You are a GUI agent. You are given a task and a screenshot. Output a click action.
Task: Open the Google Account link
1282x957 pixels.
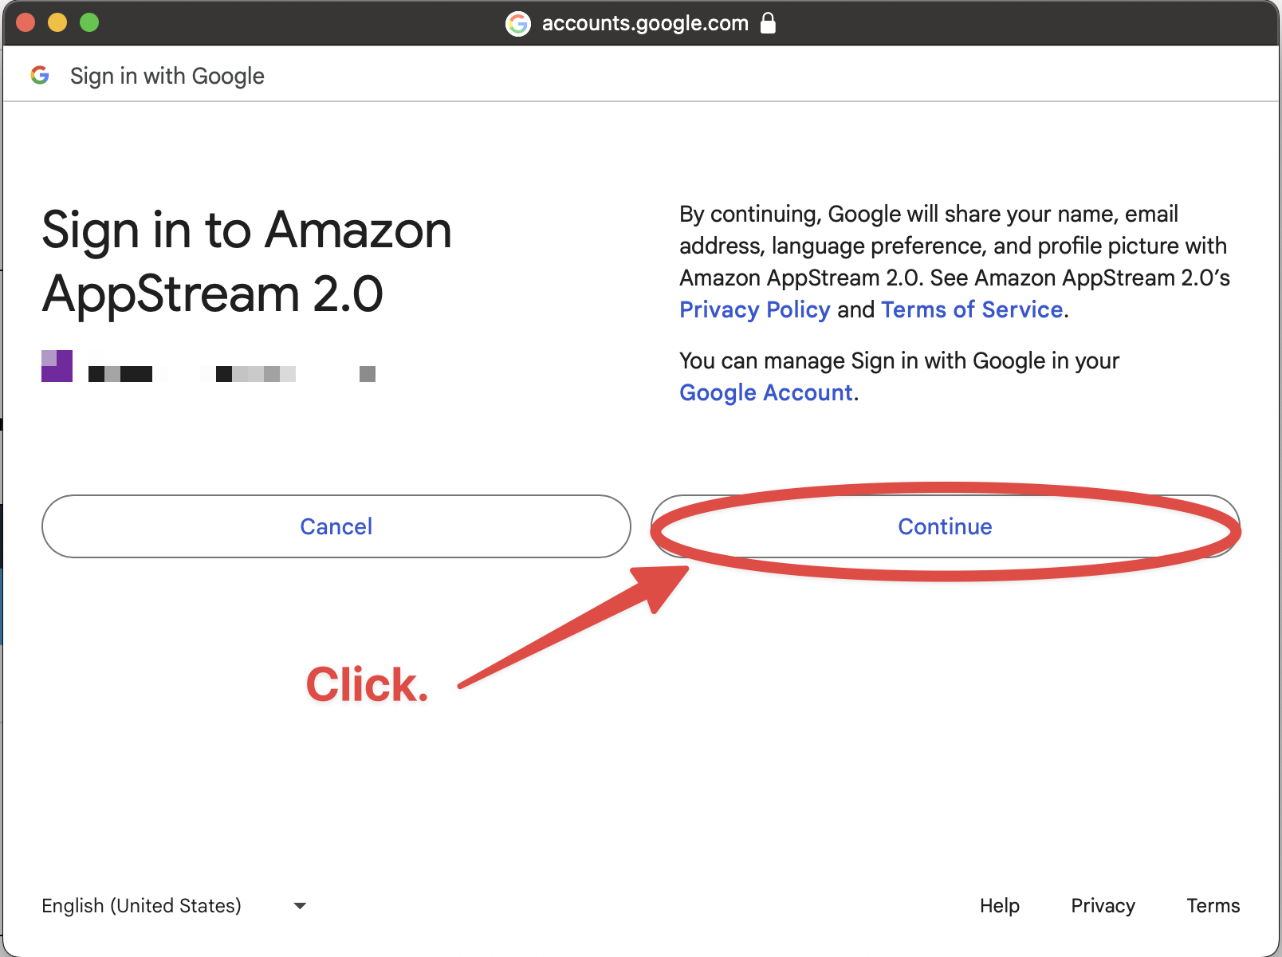pyautogui.click(x=766, y=392)
